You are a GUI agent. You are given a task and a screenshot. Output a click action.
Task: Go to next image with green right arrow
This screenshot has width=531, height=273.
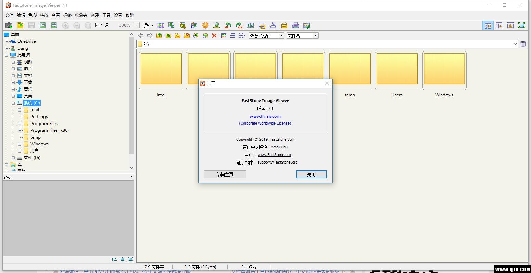coord(54,25)
